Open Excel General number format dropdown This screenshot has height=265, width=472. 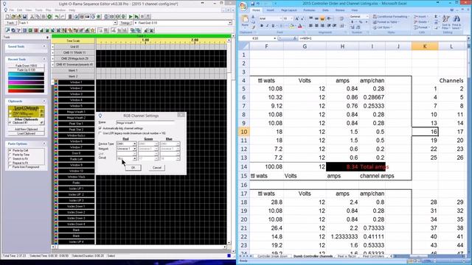pyautogui.click(x=368, y=16)
